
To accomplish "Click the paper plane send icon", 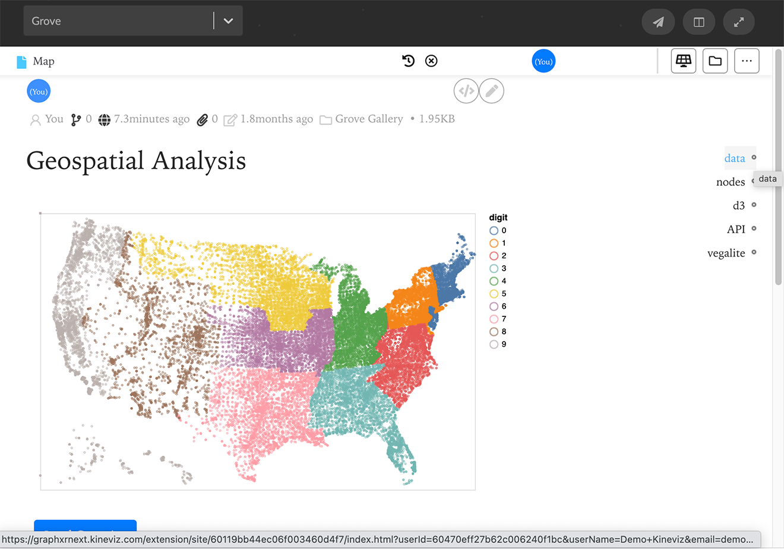I will pyautogui.click(x=658, y=22).
